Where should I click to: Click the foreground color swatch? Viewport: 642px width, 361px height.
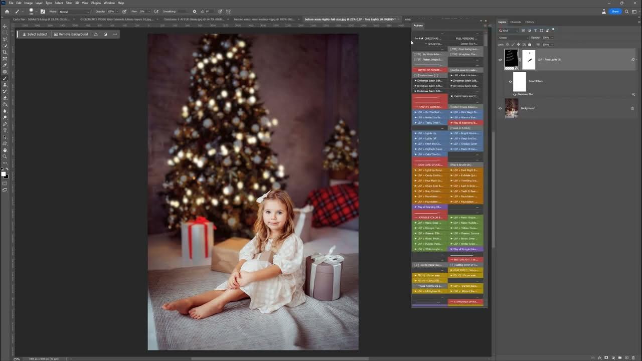click(x=4, y=174)
